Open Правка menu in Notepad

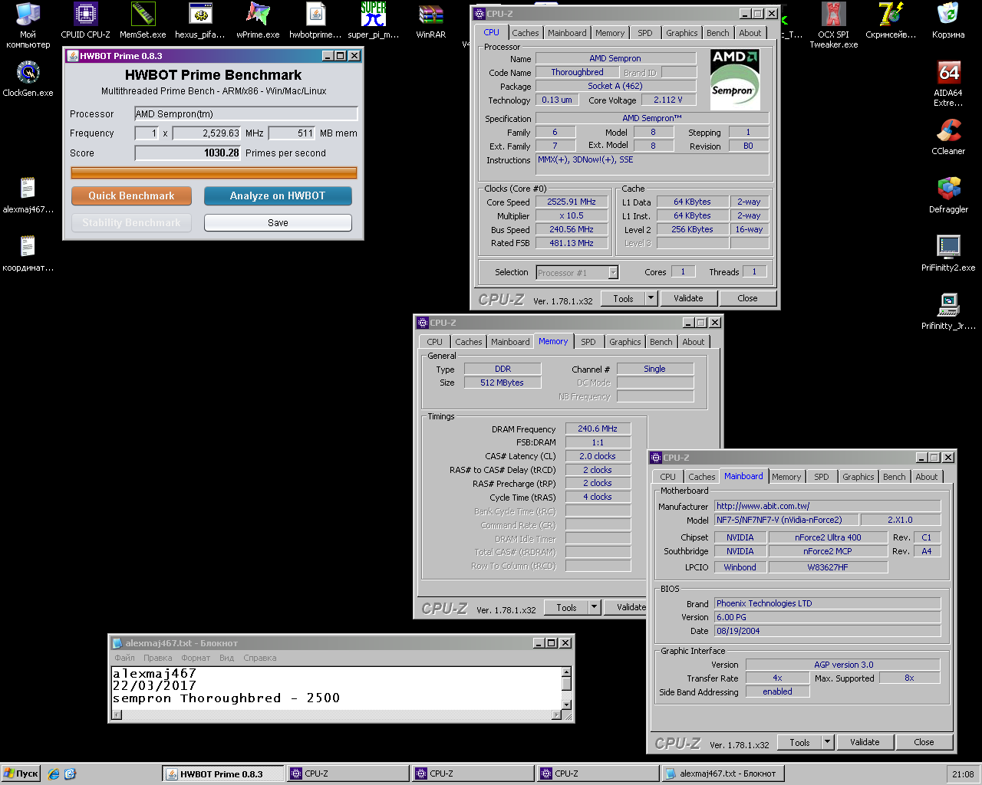coord(158,658)
